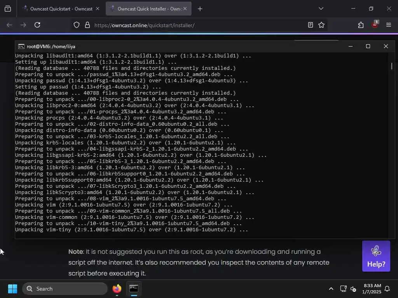The image size is (398, 298).
Task: Open a new browser tab
Action: (x=200, y=9)
